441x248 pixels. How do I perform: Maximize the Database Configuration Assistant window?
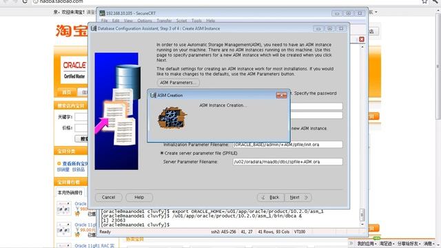(x=329, y=28)
